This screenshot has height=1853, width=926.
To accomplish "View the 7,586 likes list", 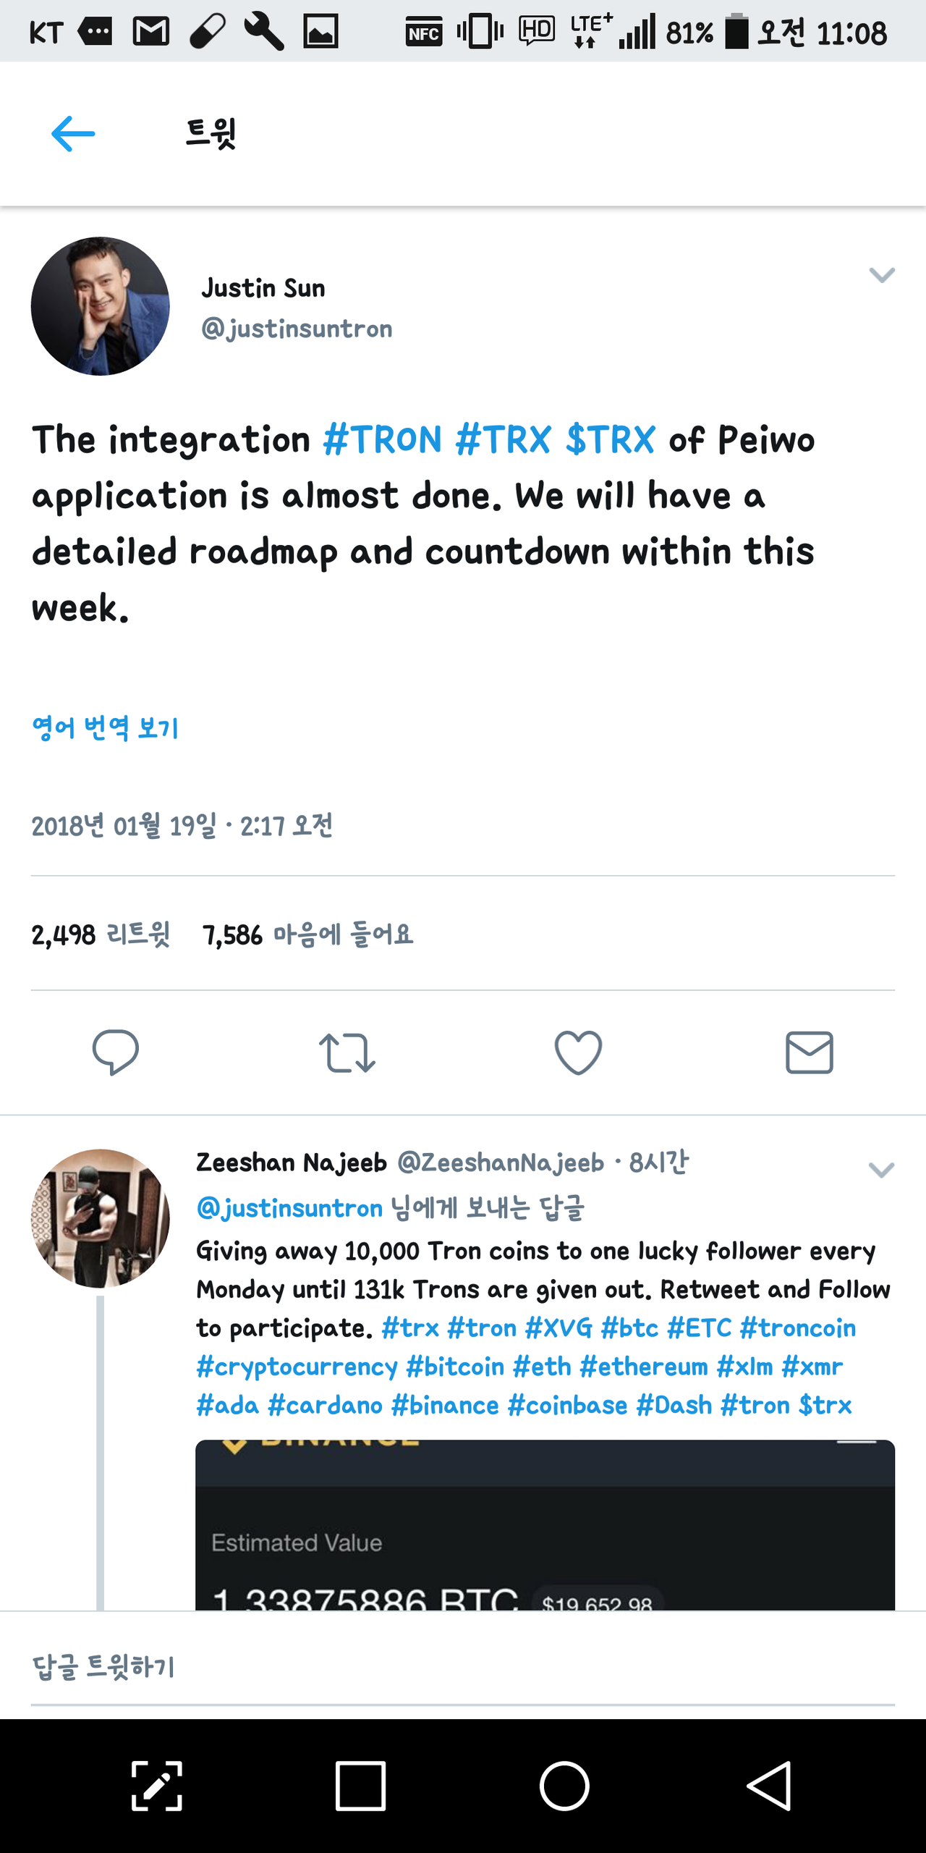I will [x=307, y=934].
